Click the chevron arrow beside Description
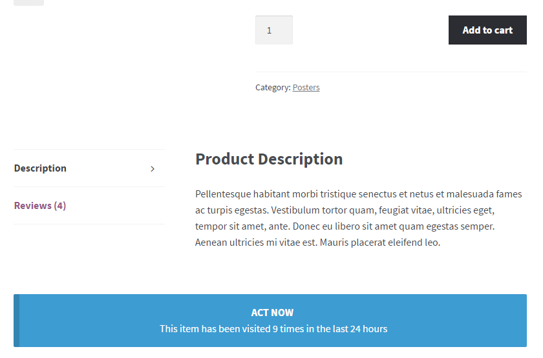 click(x=153, y=169)
